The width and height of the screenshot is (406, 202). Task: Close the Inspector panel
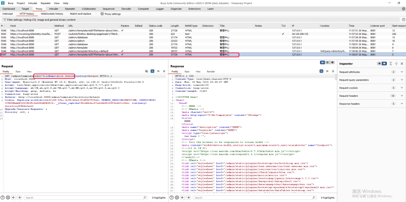[x=402, y=63]
